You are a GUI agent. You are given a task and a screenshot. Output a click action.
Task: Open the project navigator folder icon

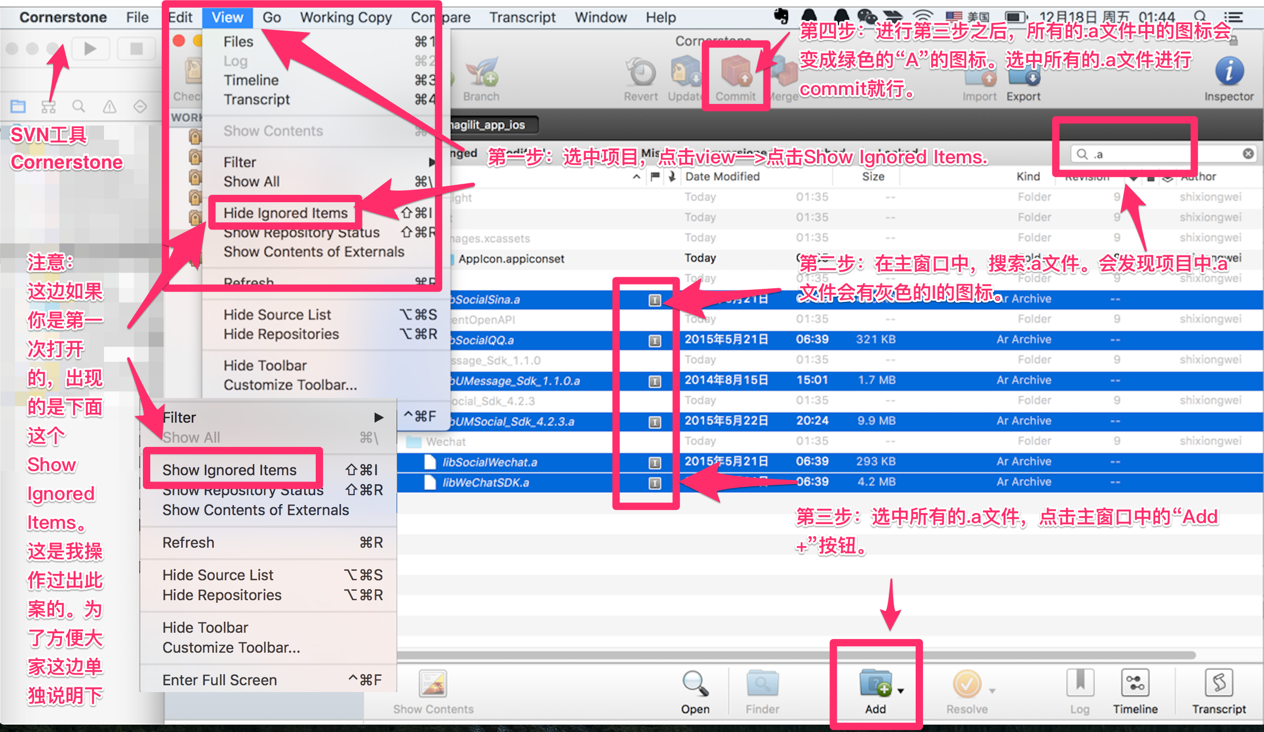click(18, 107)
